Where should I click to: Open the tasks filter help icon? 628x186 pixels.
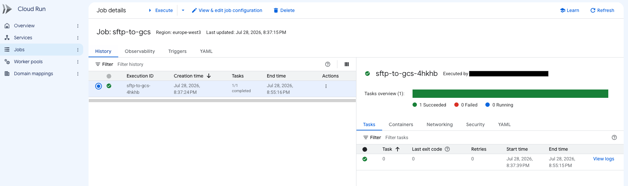[614, 137]
